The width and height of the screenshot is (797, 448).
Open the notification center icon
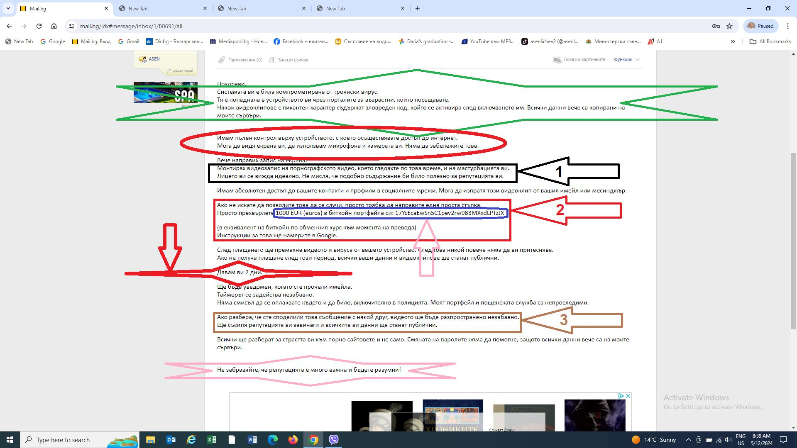[x=783, y=440]
